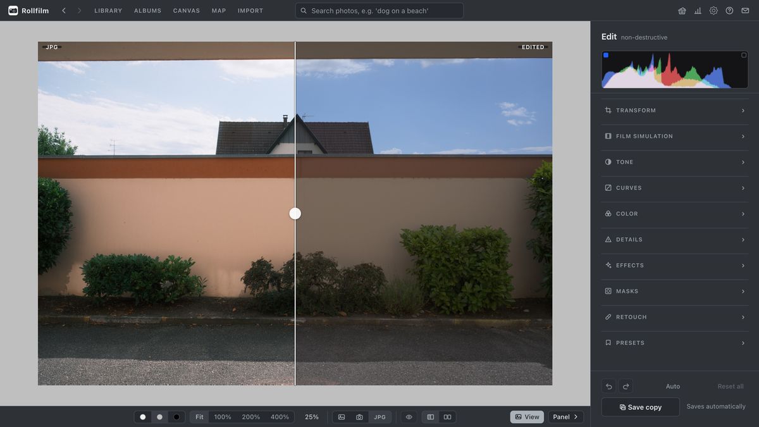Screen dimensions: 759x427
Task: Open the Canvas tab
Action: (187, 11)
